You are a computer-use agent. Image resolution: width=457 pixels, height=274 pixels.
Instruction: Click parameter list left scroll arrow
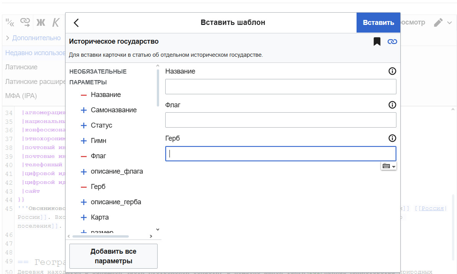(69, 236)
